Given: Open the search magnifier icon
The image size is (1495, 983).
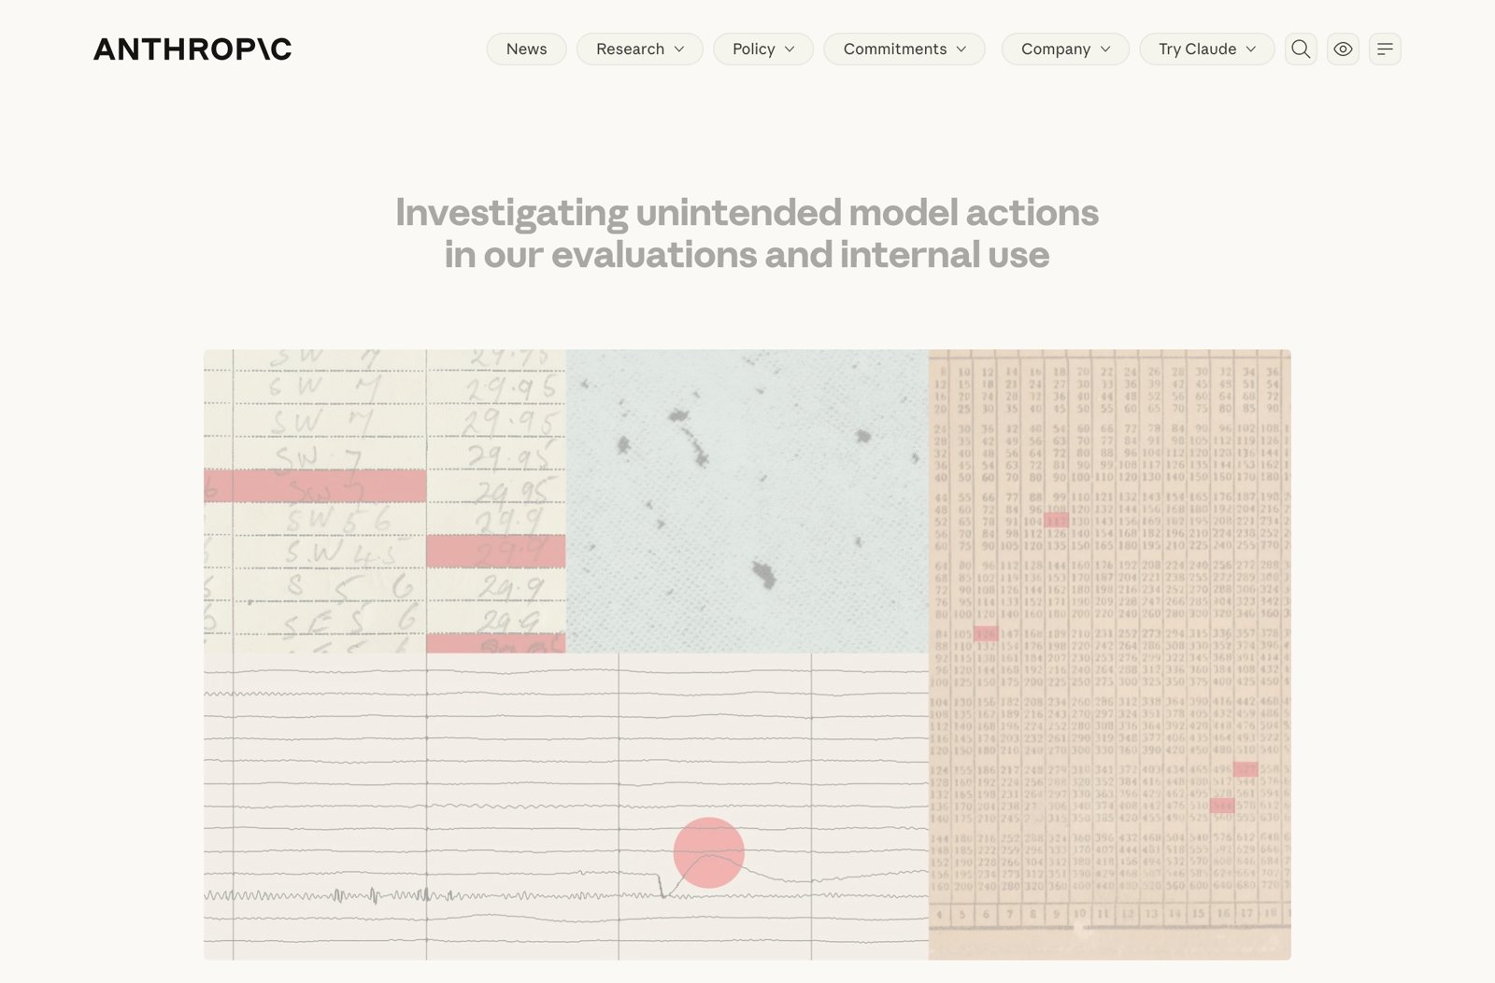Looking at the screenshot, I should (1301, 49).
